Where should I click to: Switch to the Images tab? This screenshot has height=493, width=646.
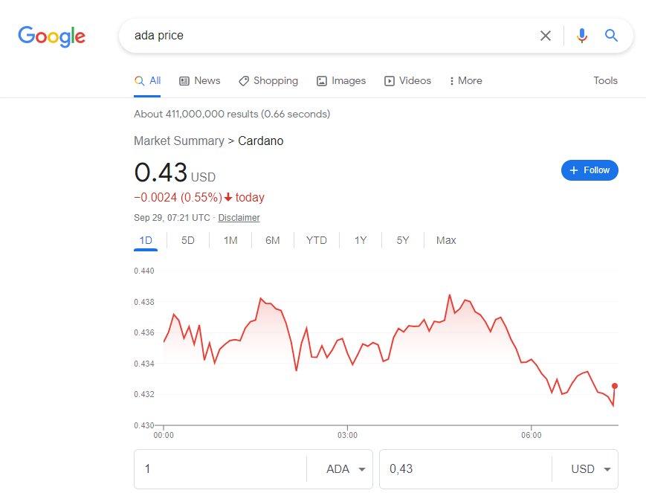(x=341, y=81)
